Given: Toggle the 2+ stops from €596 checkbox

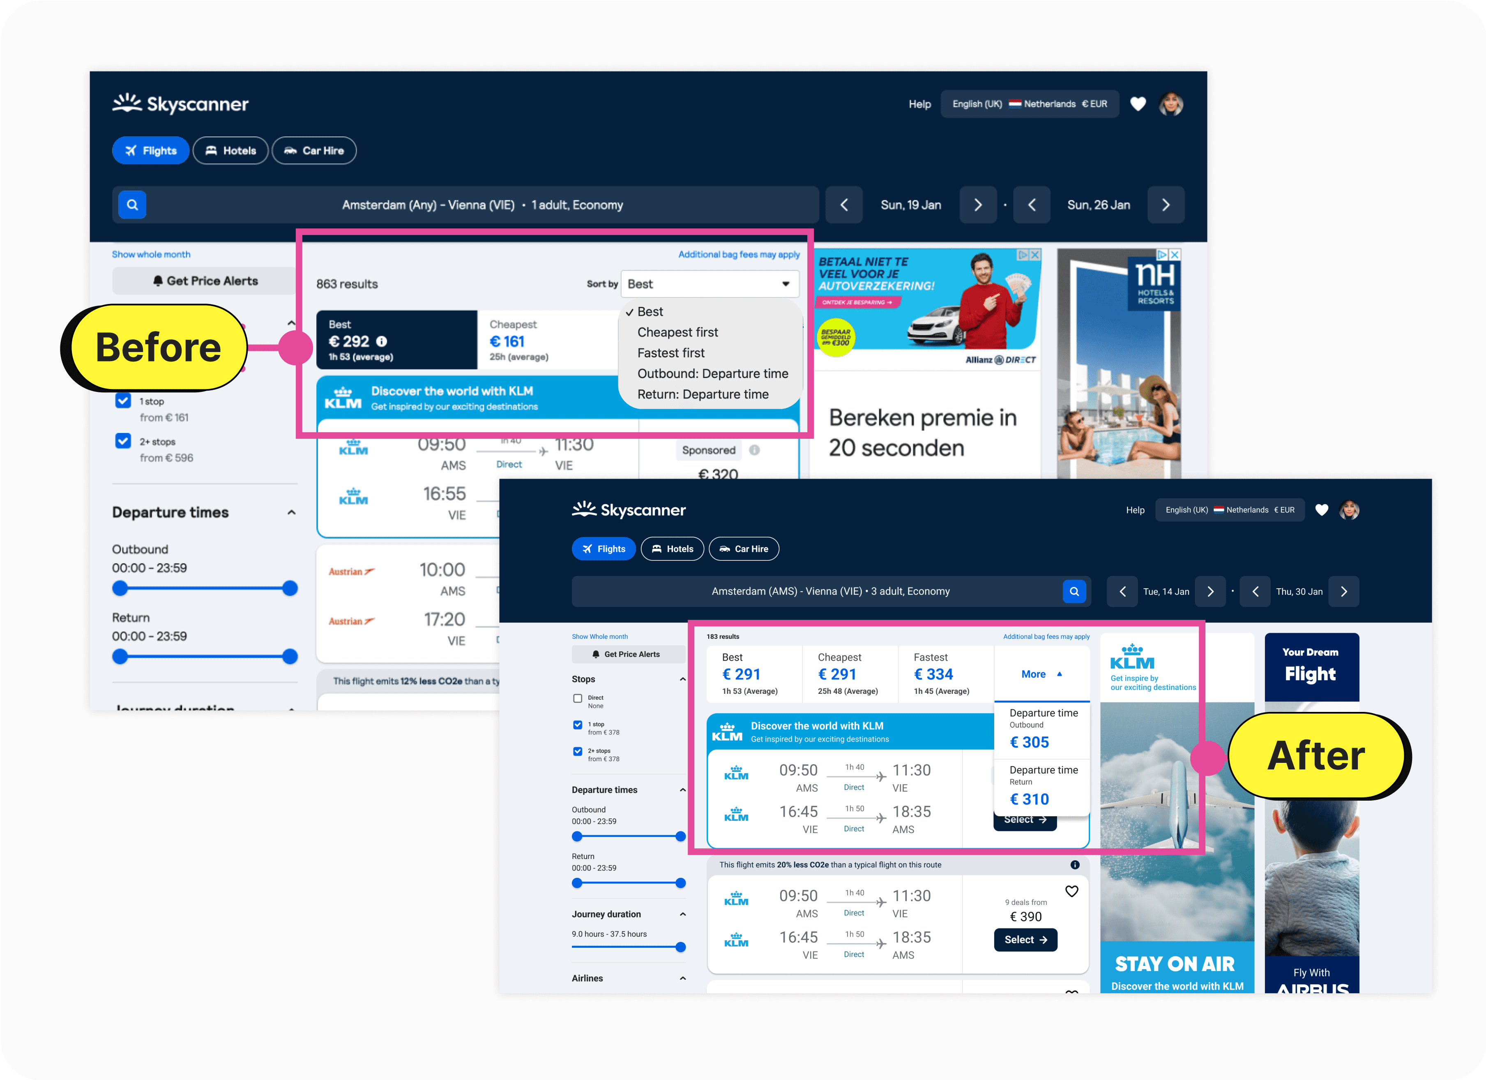Looking at the screenshot, I should [123, 441].
